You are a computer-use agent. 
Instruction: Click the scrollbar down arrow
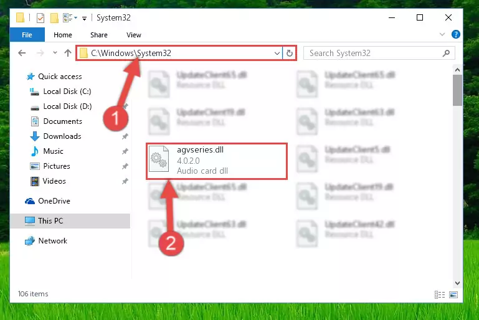[x=457, y=283]
